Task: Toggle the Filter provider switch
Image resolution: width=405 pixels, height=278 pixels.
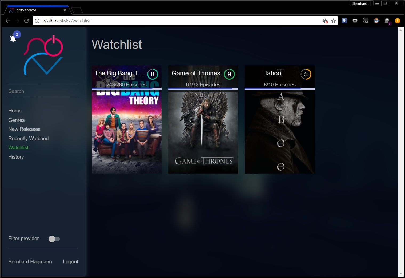Action: pyautogui.click(x=54, y=239)
